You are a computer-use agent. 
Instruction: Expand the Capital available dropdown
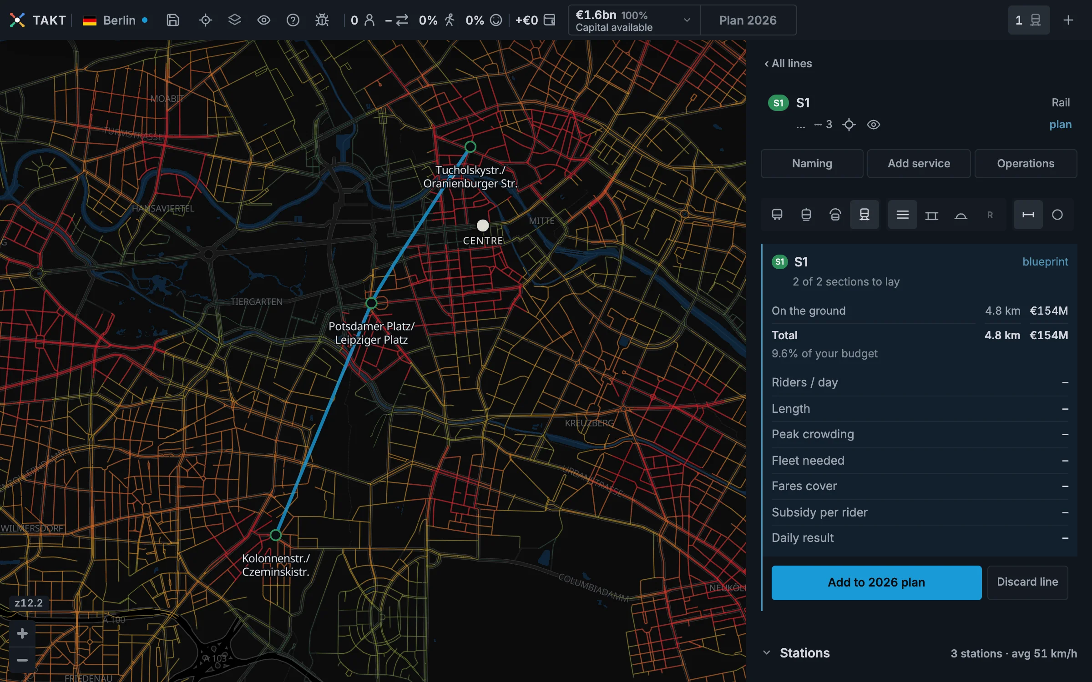tap(634, 20)
